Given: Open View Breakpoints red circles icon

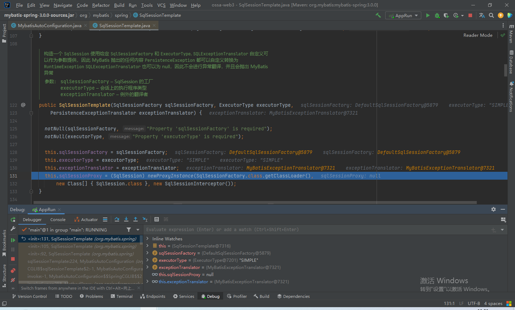Looking at the screenshot, I should (13, 270).
